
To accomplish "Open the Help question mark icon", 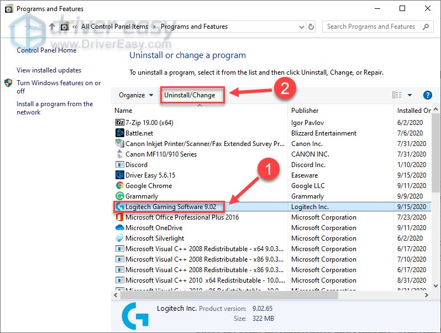I will point(428,95).
